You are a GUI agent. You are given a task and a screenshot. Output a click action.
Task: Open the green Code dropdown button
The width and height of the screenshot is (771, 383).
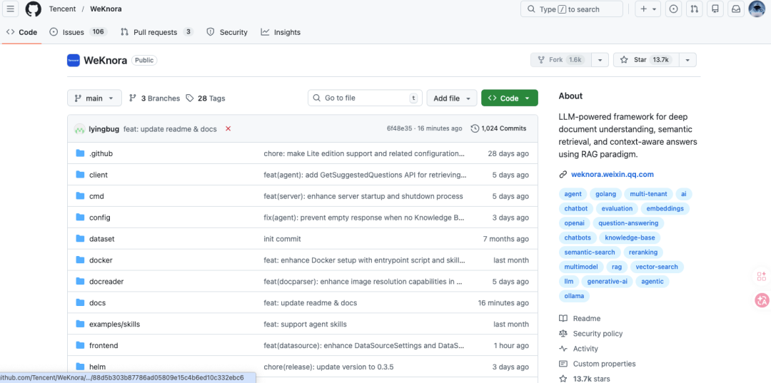(510, 98)
